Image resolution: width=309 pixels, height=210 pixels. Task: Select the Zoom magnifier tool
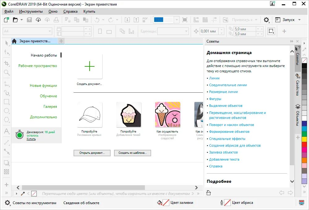[7, 73]
